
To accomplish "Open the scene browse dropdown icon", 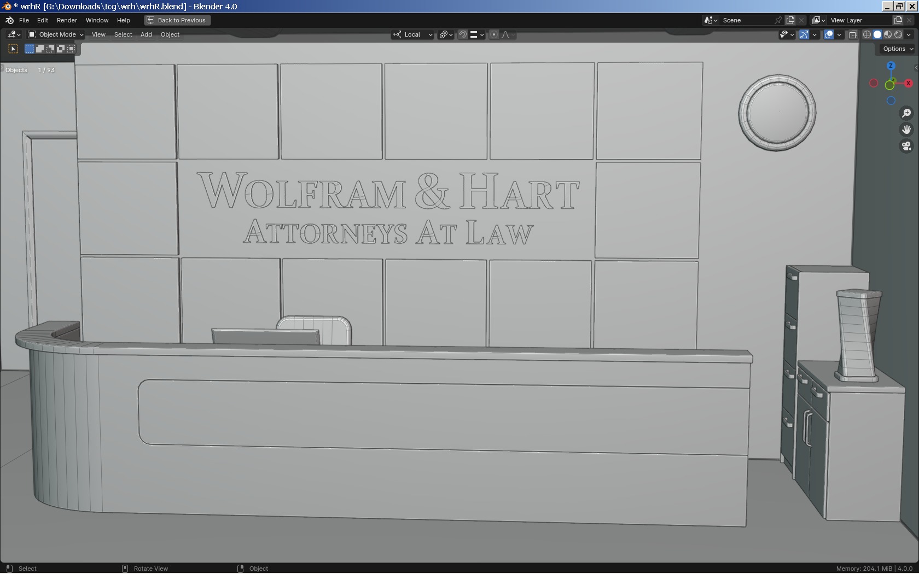I will point(711,20).
